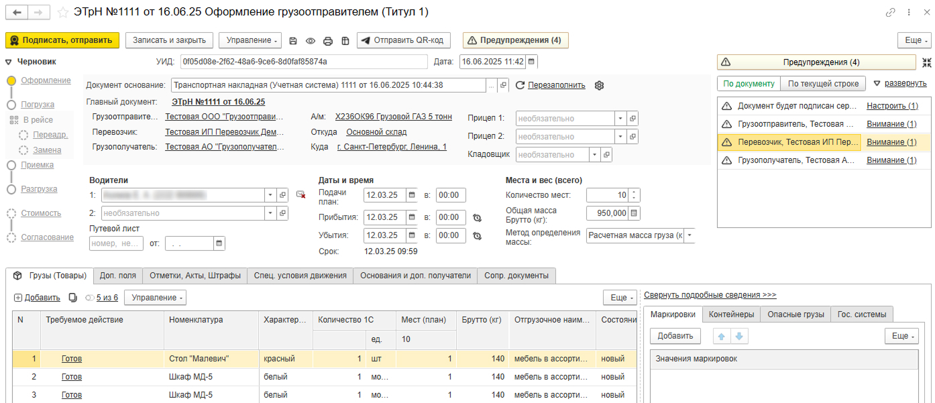Viewport: 935px width, 403px height.
Task: Collapse warnings panel with shrink arrows icon
Action: 926,62
